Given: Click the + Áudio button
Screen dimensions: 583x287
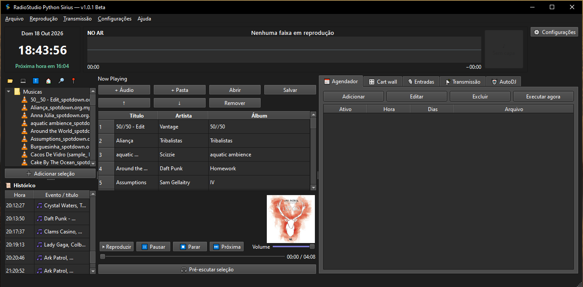Looking at the screenshot, I should (124, 90).
